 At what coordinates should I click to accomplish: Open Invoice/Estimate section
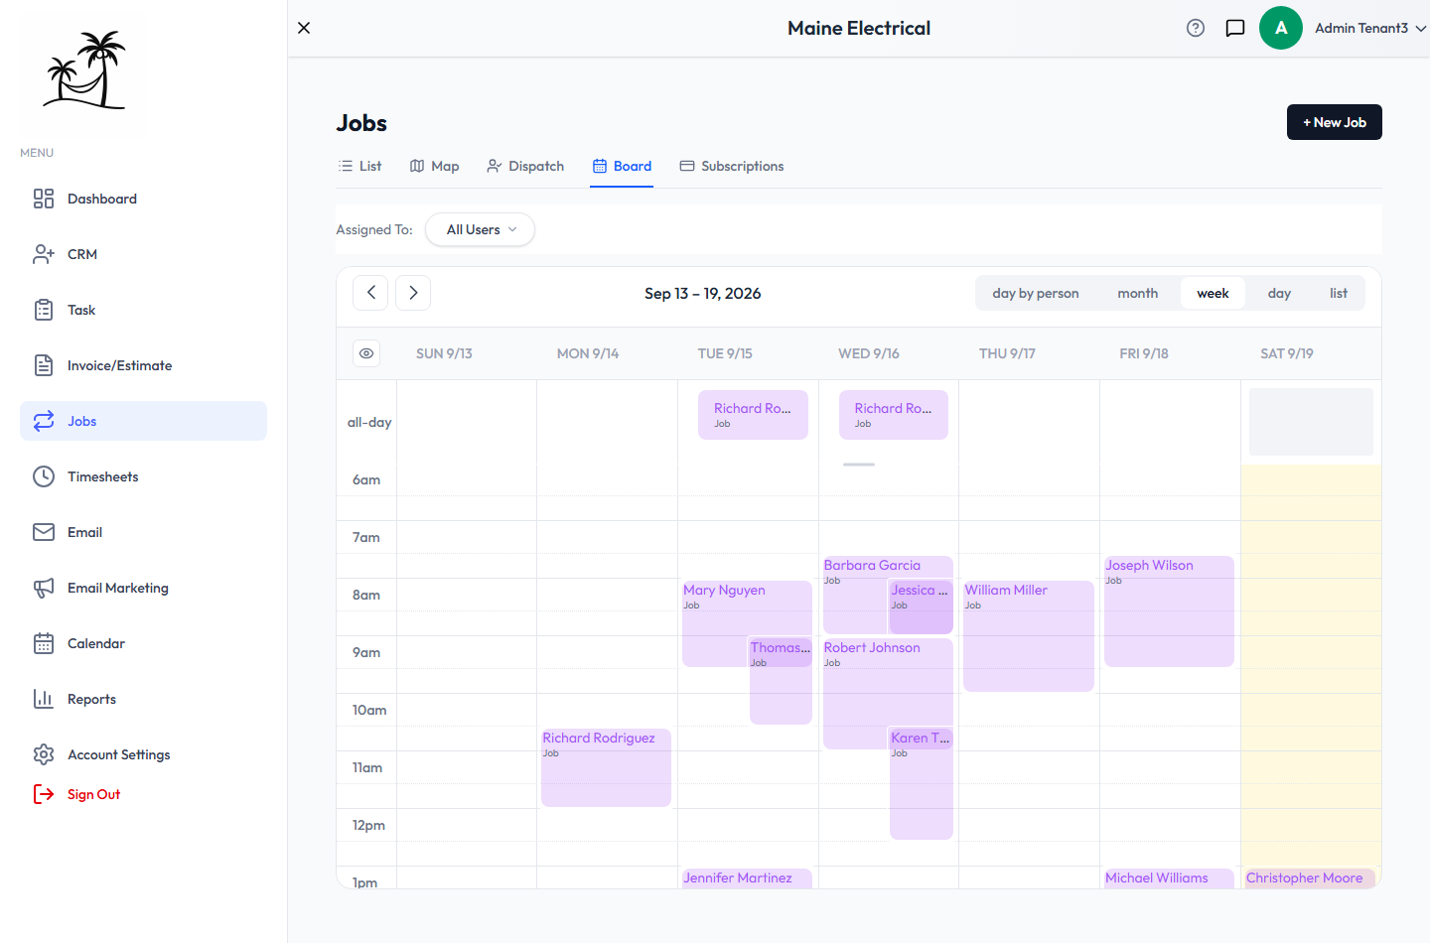click(143, 365)
